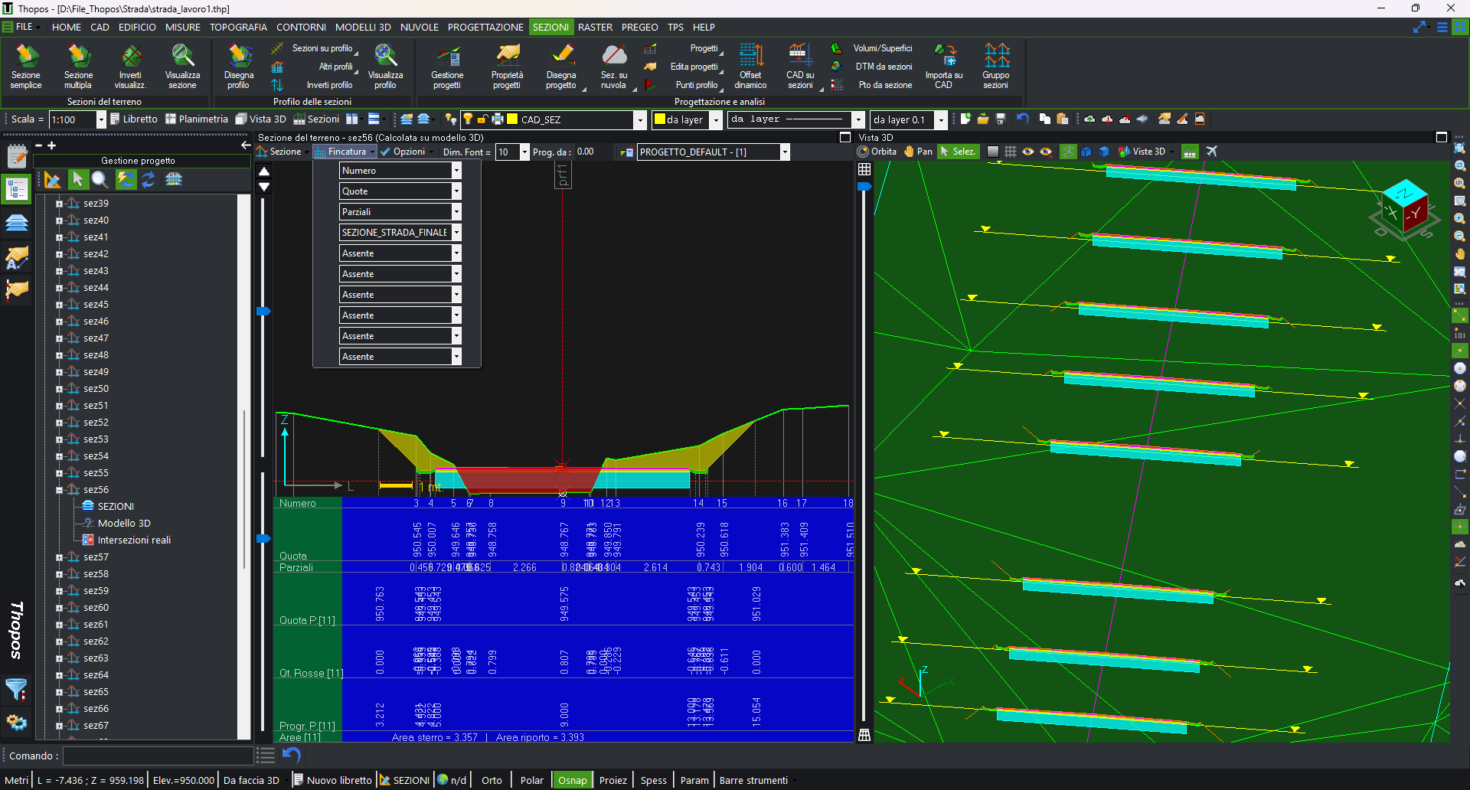Click Inverti visualizz. icon
This screenshot has width=1470, height=790.
[x=130, y=67]
